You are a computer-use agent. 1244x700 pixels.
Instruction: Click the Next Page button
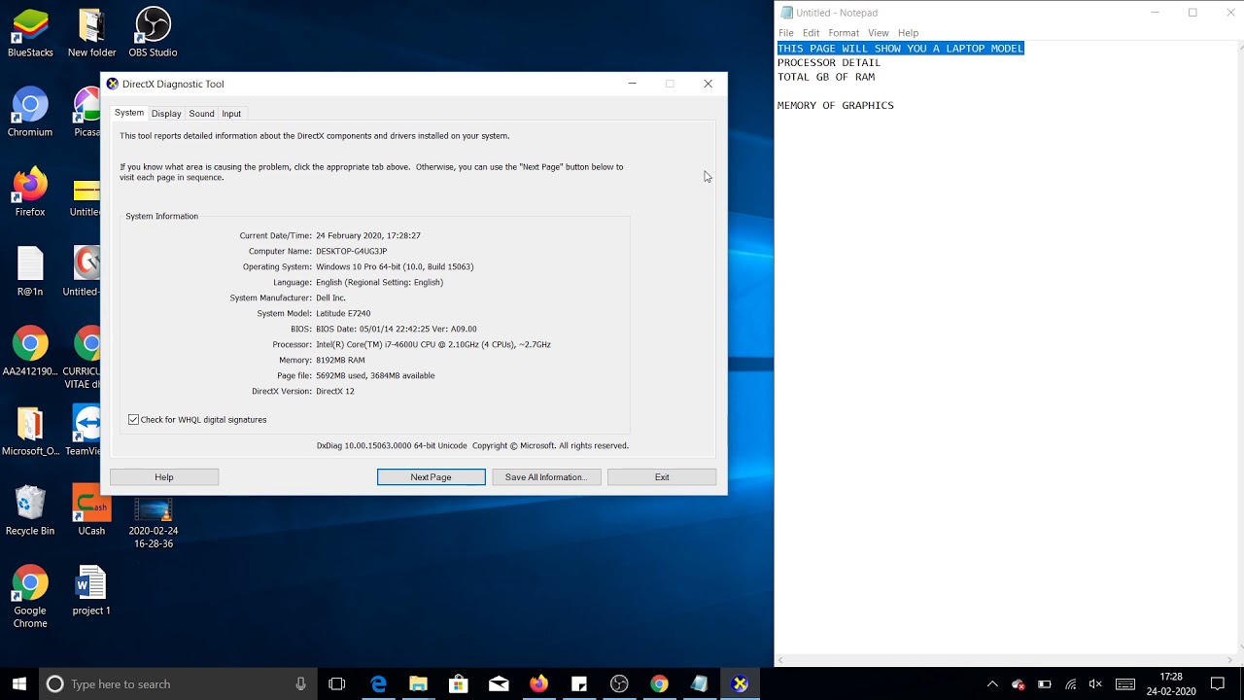tap(431, 477)
